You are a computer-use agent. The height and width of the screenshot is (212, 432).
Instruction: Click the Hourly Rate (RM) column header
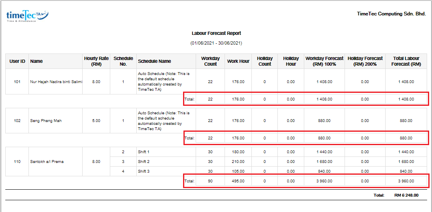pos(96,61)
